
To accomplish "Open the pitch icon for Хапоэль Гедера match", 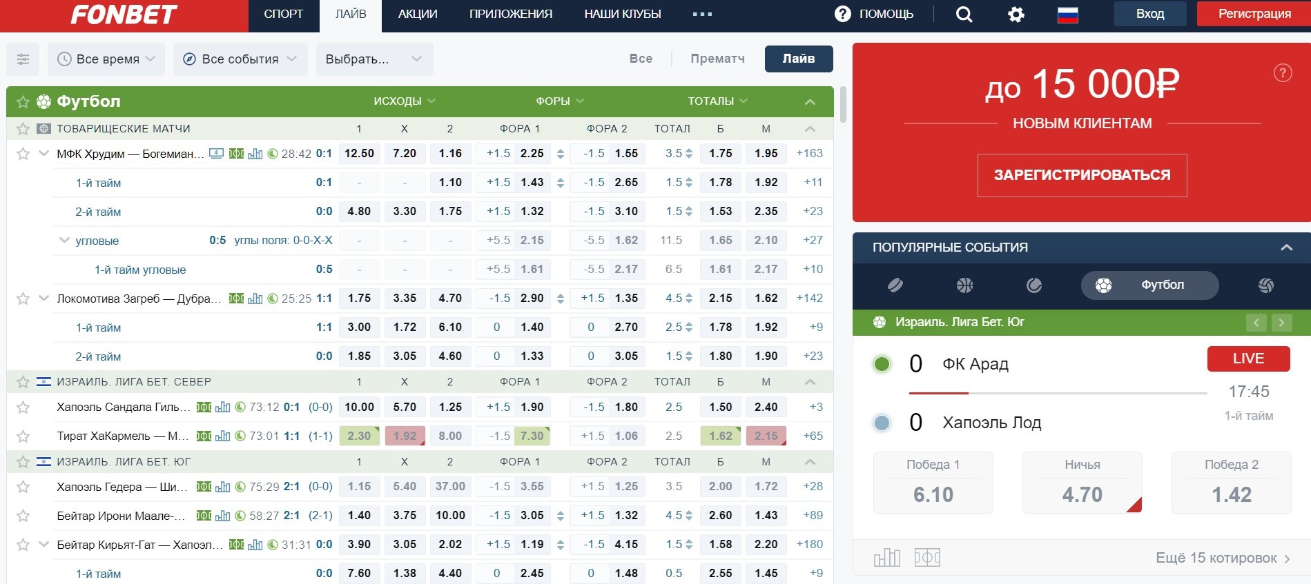I will pos(204,486).
